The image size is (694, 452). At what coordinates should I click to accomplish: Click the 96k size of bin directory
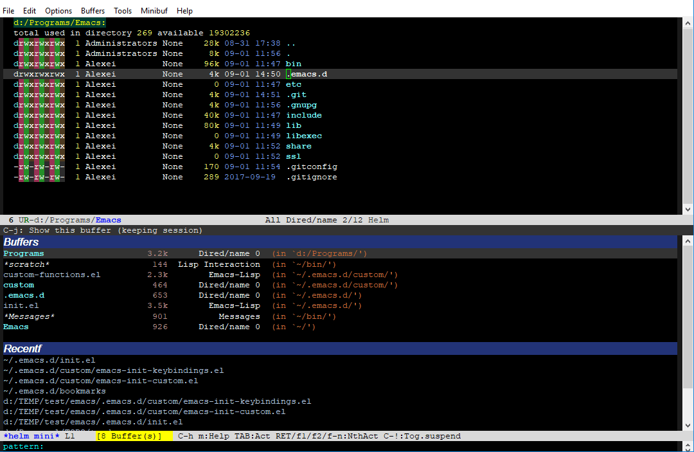click(x=211, y=64)
